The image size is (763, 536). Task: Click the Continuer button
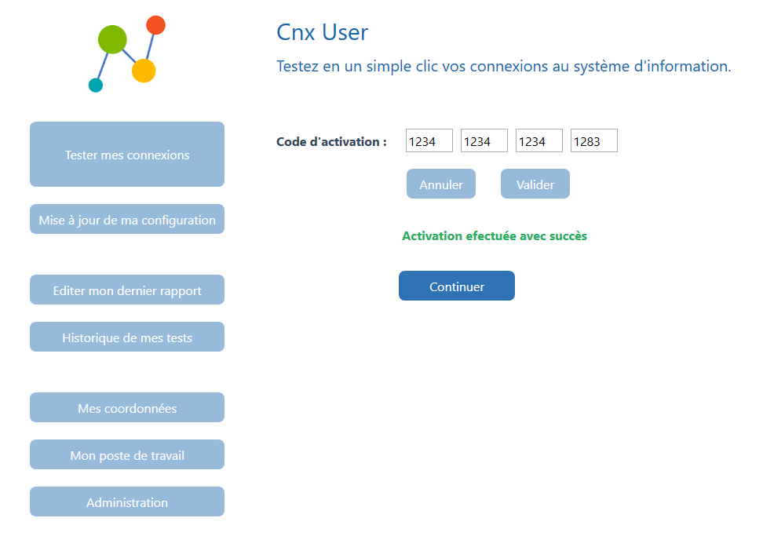pyautogui.click(x=457, y=286)
